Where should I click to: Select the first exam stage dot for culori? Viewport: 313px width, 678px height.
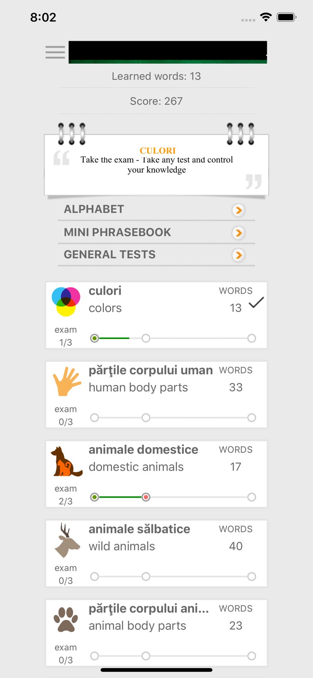pyautogui.click(x=94, y=338)
